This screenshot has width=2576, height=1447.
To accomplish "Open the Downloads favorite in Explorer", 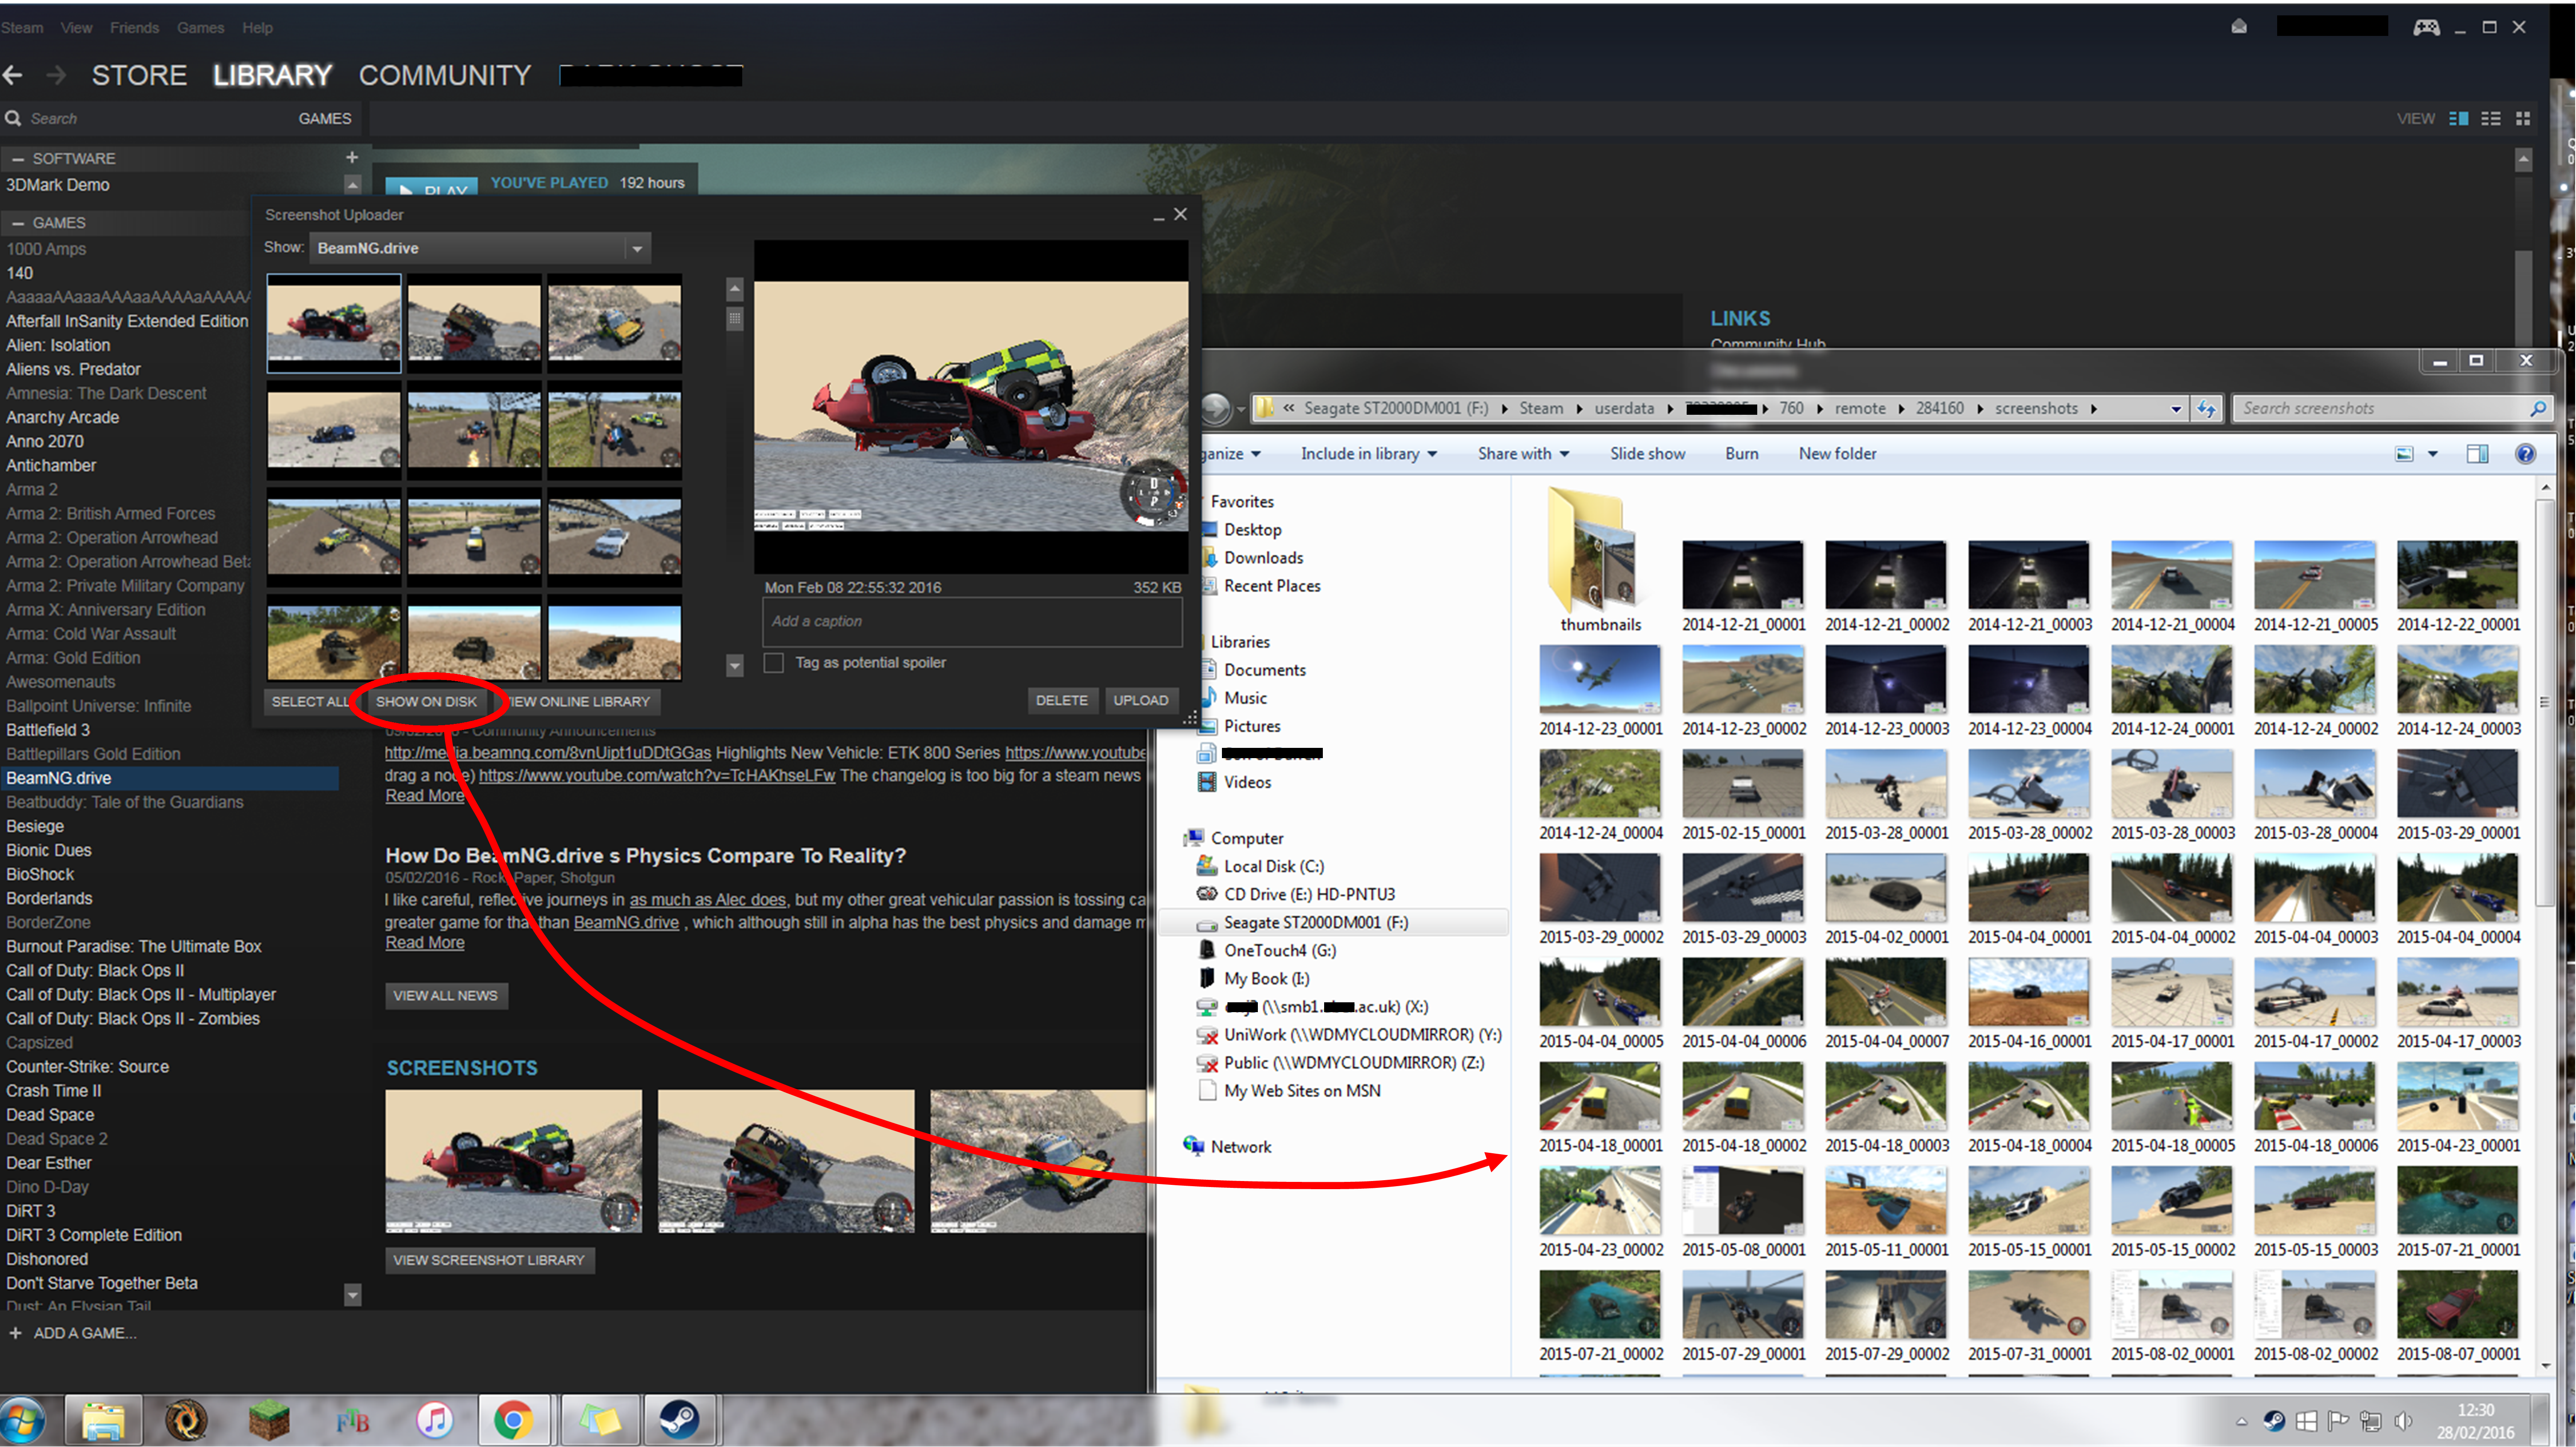I will pos(1263,558).
